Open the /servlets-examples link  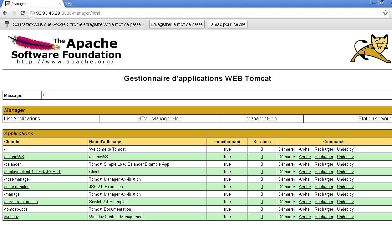[x=21, y=202]
